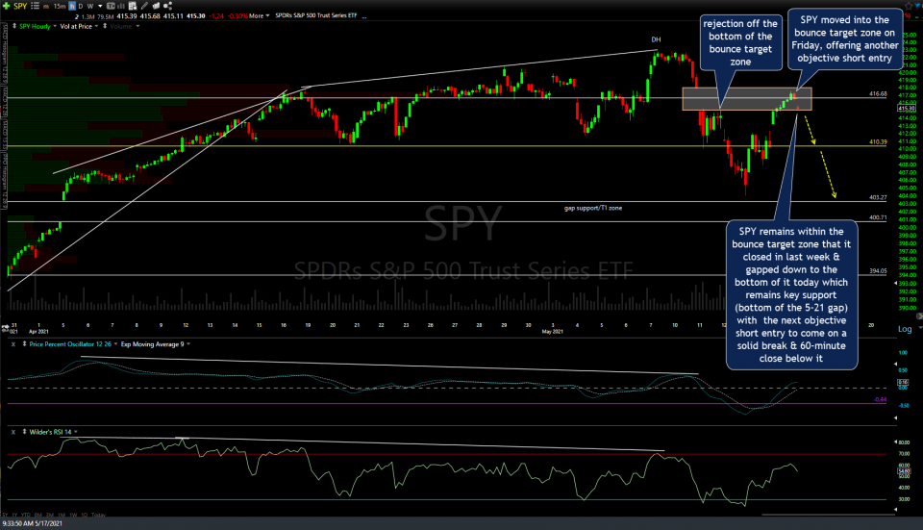Click the 'gap support/T1 zone' chart label

coord(593,208)
